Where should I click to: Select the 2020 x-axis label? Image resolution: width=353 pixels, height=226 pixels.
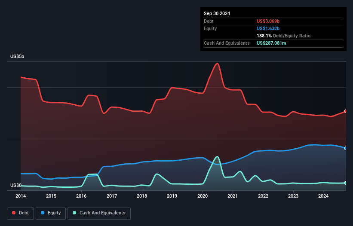(x=203, y=196)
